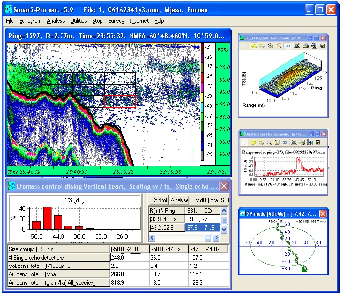Image resolution: width=342 pixels, height=295 pixels.
Task: Open the Utilities menu
Action: click(x=79, y=21)
